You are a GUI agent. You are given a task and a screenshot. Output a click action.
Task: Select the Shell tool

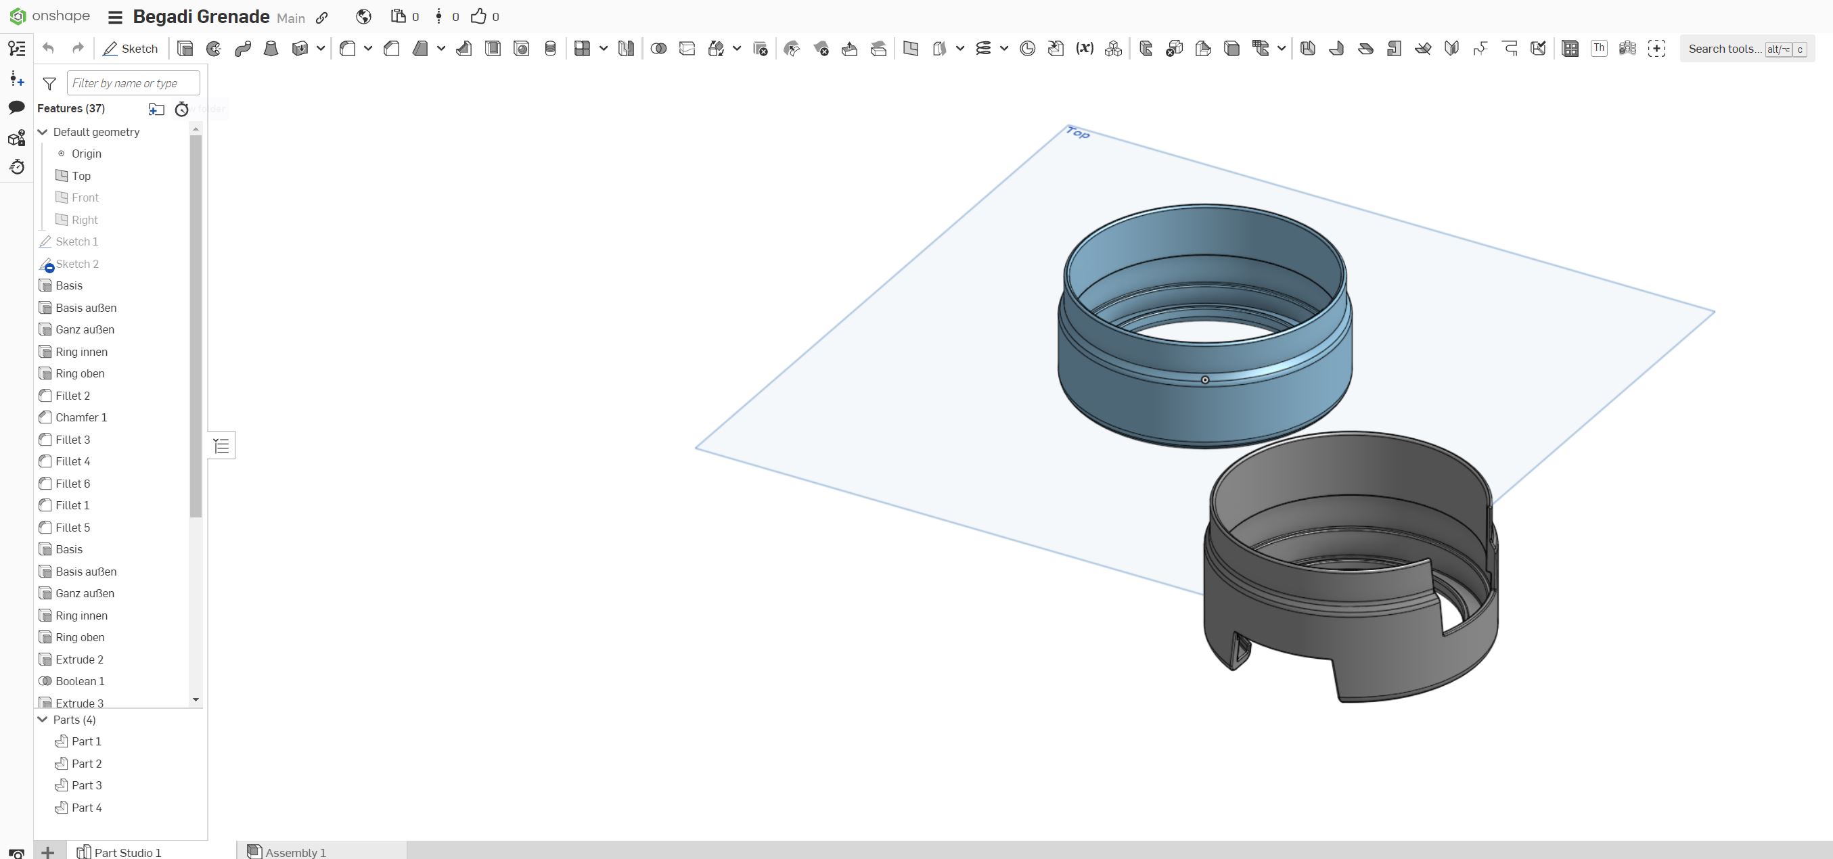(493, 48)
